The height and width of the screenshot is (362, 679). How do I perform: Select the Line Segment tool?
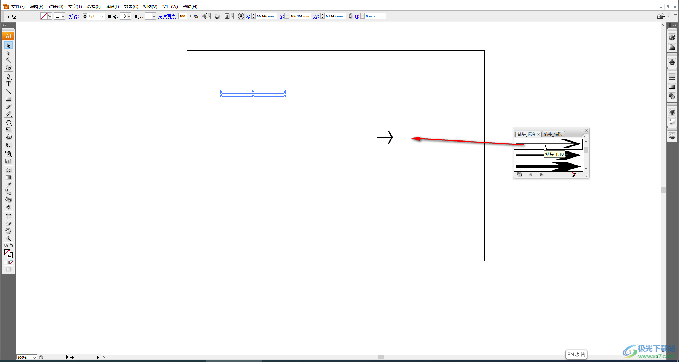(8, 92)
